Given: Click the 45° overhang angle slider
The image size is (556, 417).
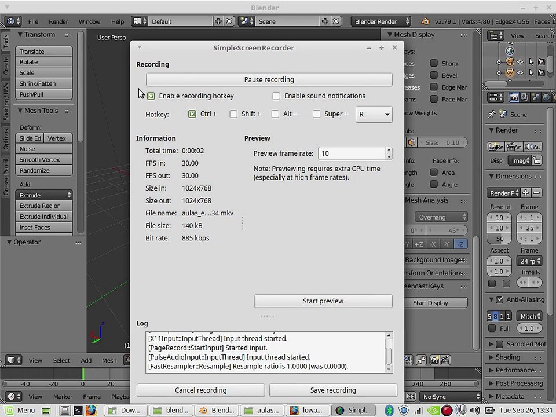Looking at the screenshot, I should (447, 231).
